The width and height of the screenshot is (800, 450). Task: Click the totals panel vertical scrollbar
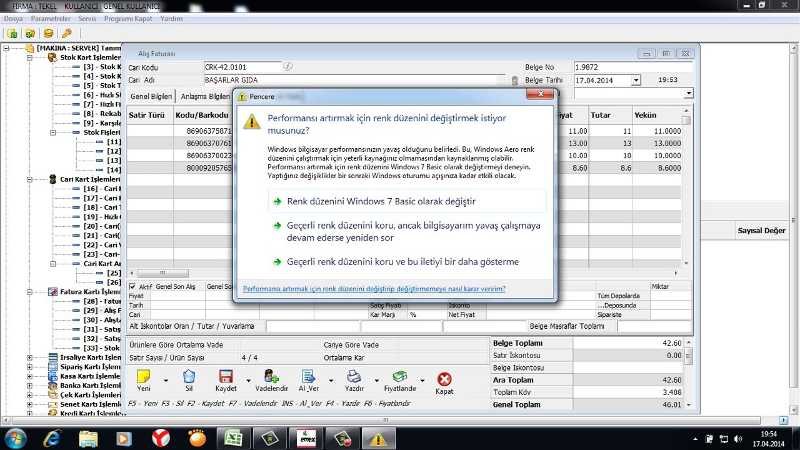click(688, 373)
